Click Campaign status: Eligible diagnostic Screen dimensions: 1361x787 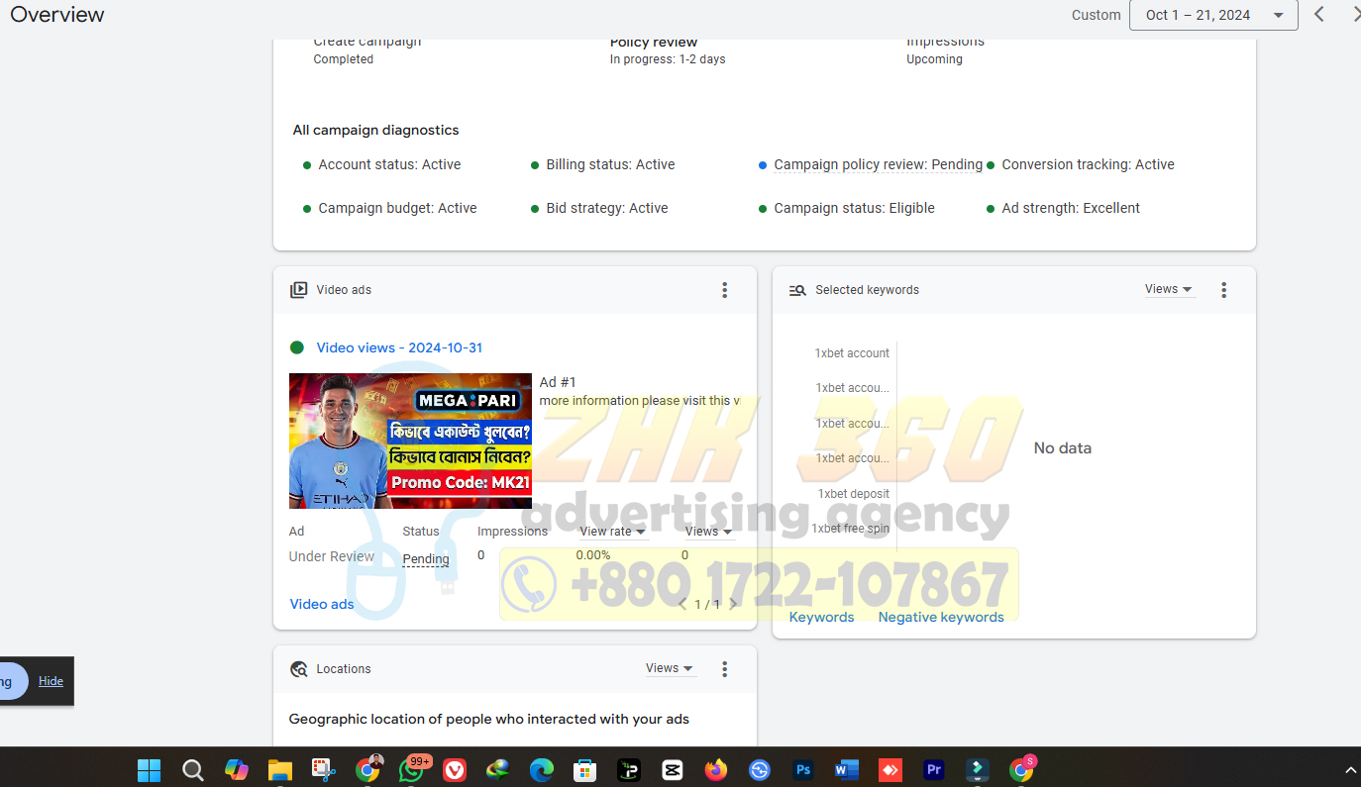pyautogui.click(x=854, y=208)
